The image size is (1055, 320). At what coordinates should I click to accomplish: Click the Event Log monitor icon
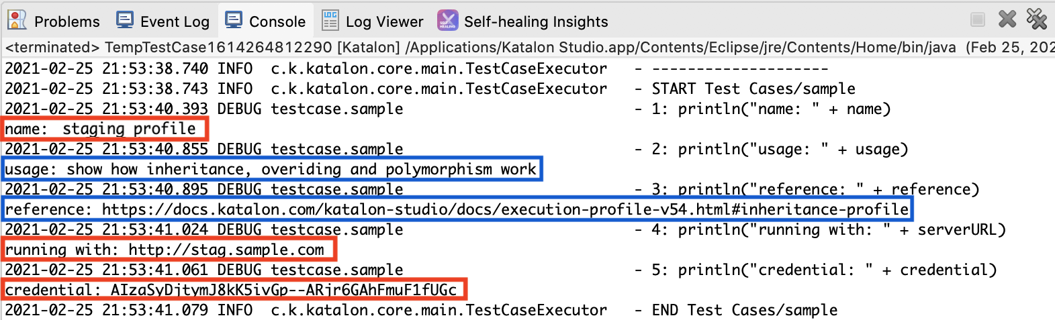[x=125, y=20]
